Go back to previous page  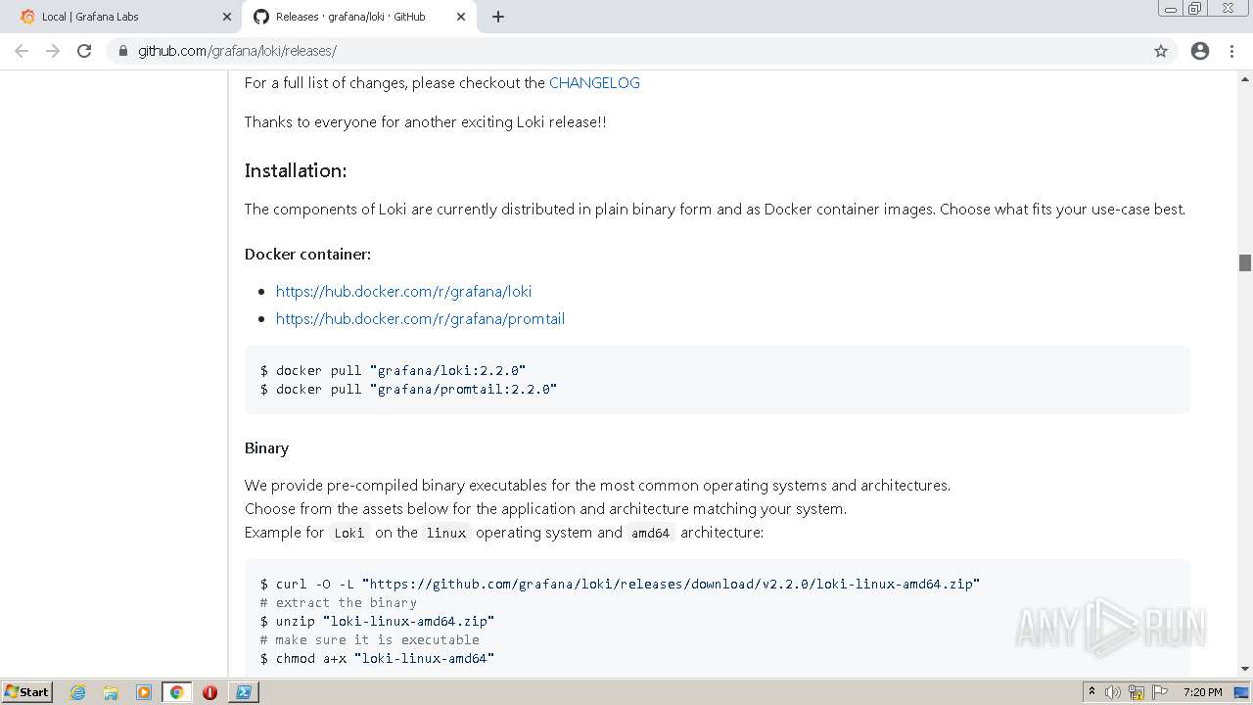tap(22, 51)
